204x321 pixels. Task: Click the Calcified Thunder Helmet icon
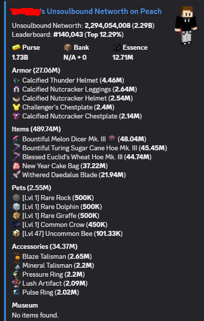click(16, 81)
